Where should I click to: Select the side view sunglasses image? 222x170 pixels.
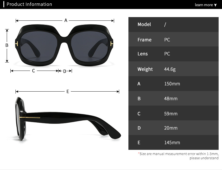(68, 118)
